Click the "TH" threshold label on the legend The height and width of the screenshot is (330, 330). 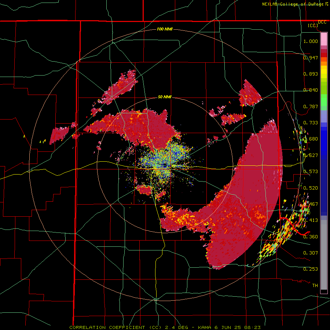[x=315, y=285]
